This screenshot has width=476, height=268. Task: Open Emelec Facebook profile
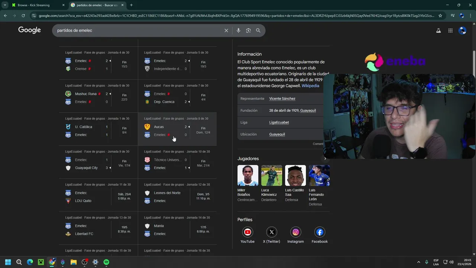[320, 232]
